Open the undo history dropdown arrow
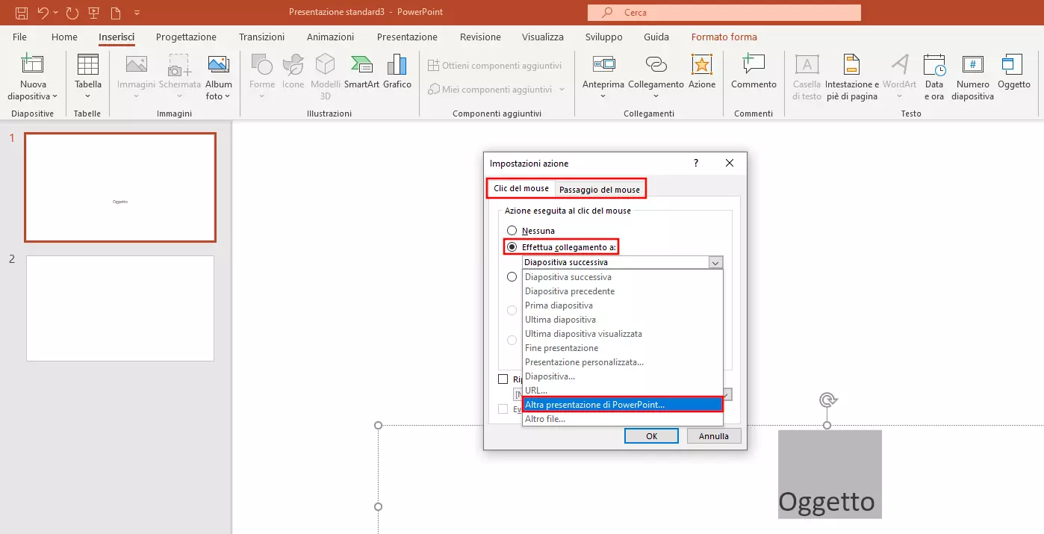Image resolution: width=1044 pixels, height=534 pixels. coord(56,13)
